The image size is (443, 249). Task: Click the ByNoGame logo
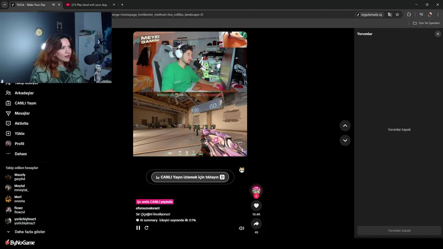(20, 243)
